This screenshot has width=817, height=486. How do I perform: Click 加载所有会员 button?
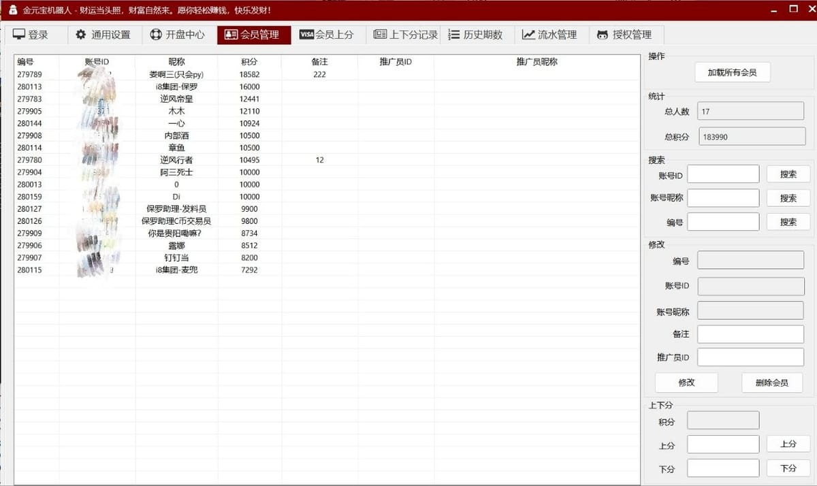coord(733,72)
